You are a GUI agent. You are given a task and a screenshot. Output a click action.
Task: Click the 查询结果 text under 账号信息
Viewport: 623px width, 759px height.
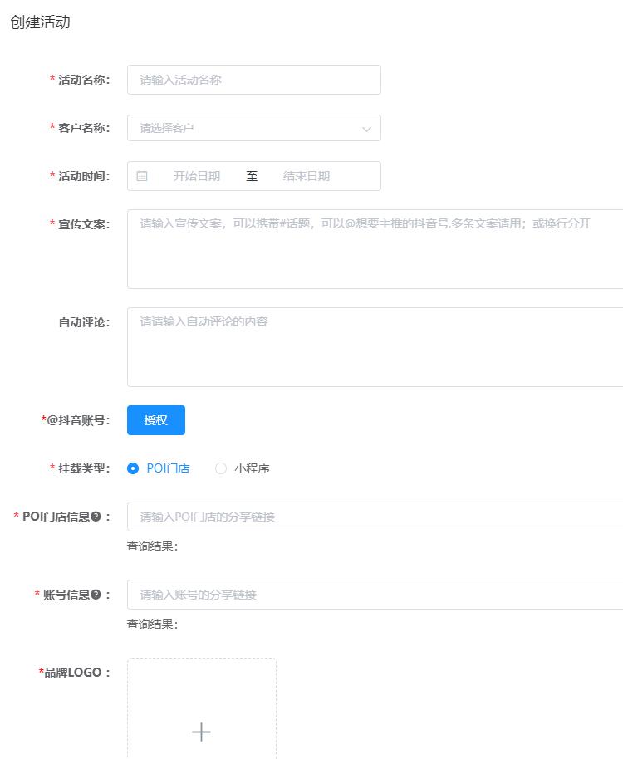pyautogui.click(x=152, y=624)
